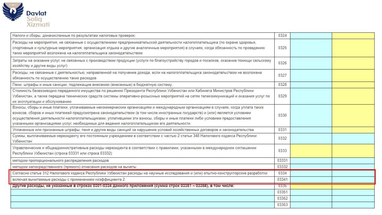Click the code cell 0334
Viewport: 382px width, 215px height.
pos(282,173)
